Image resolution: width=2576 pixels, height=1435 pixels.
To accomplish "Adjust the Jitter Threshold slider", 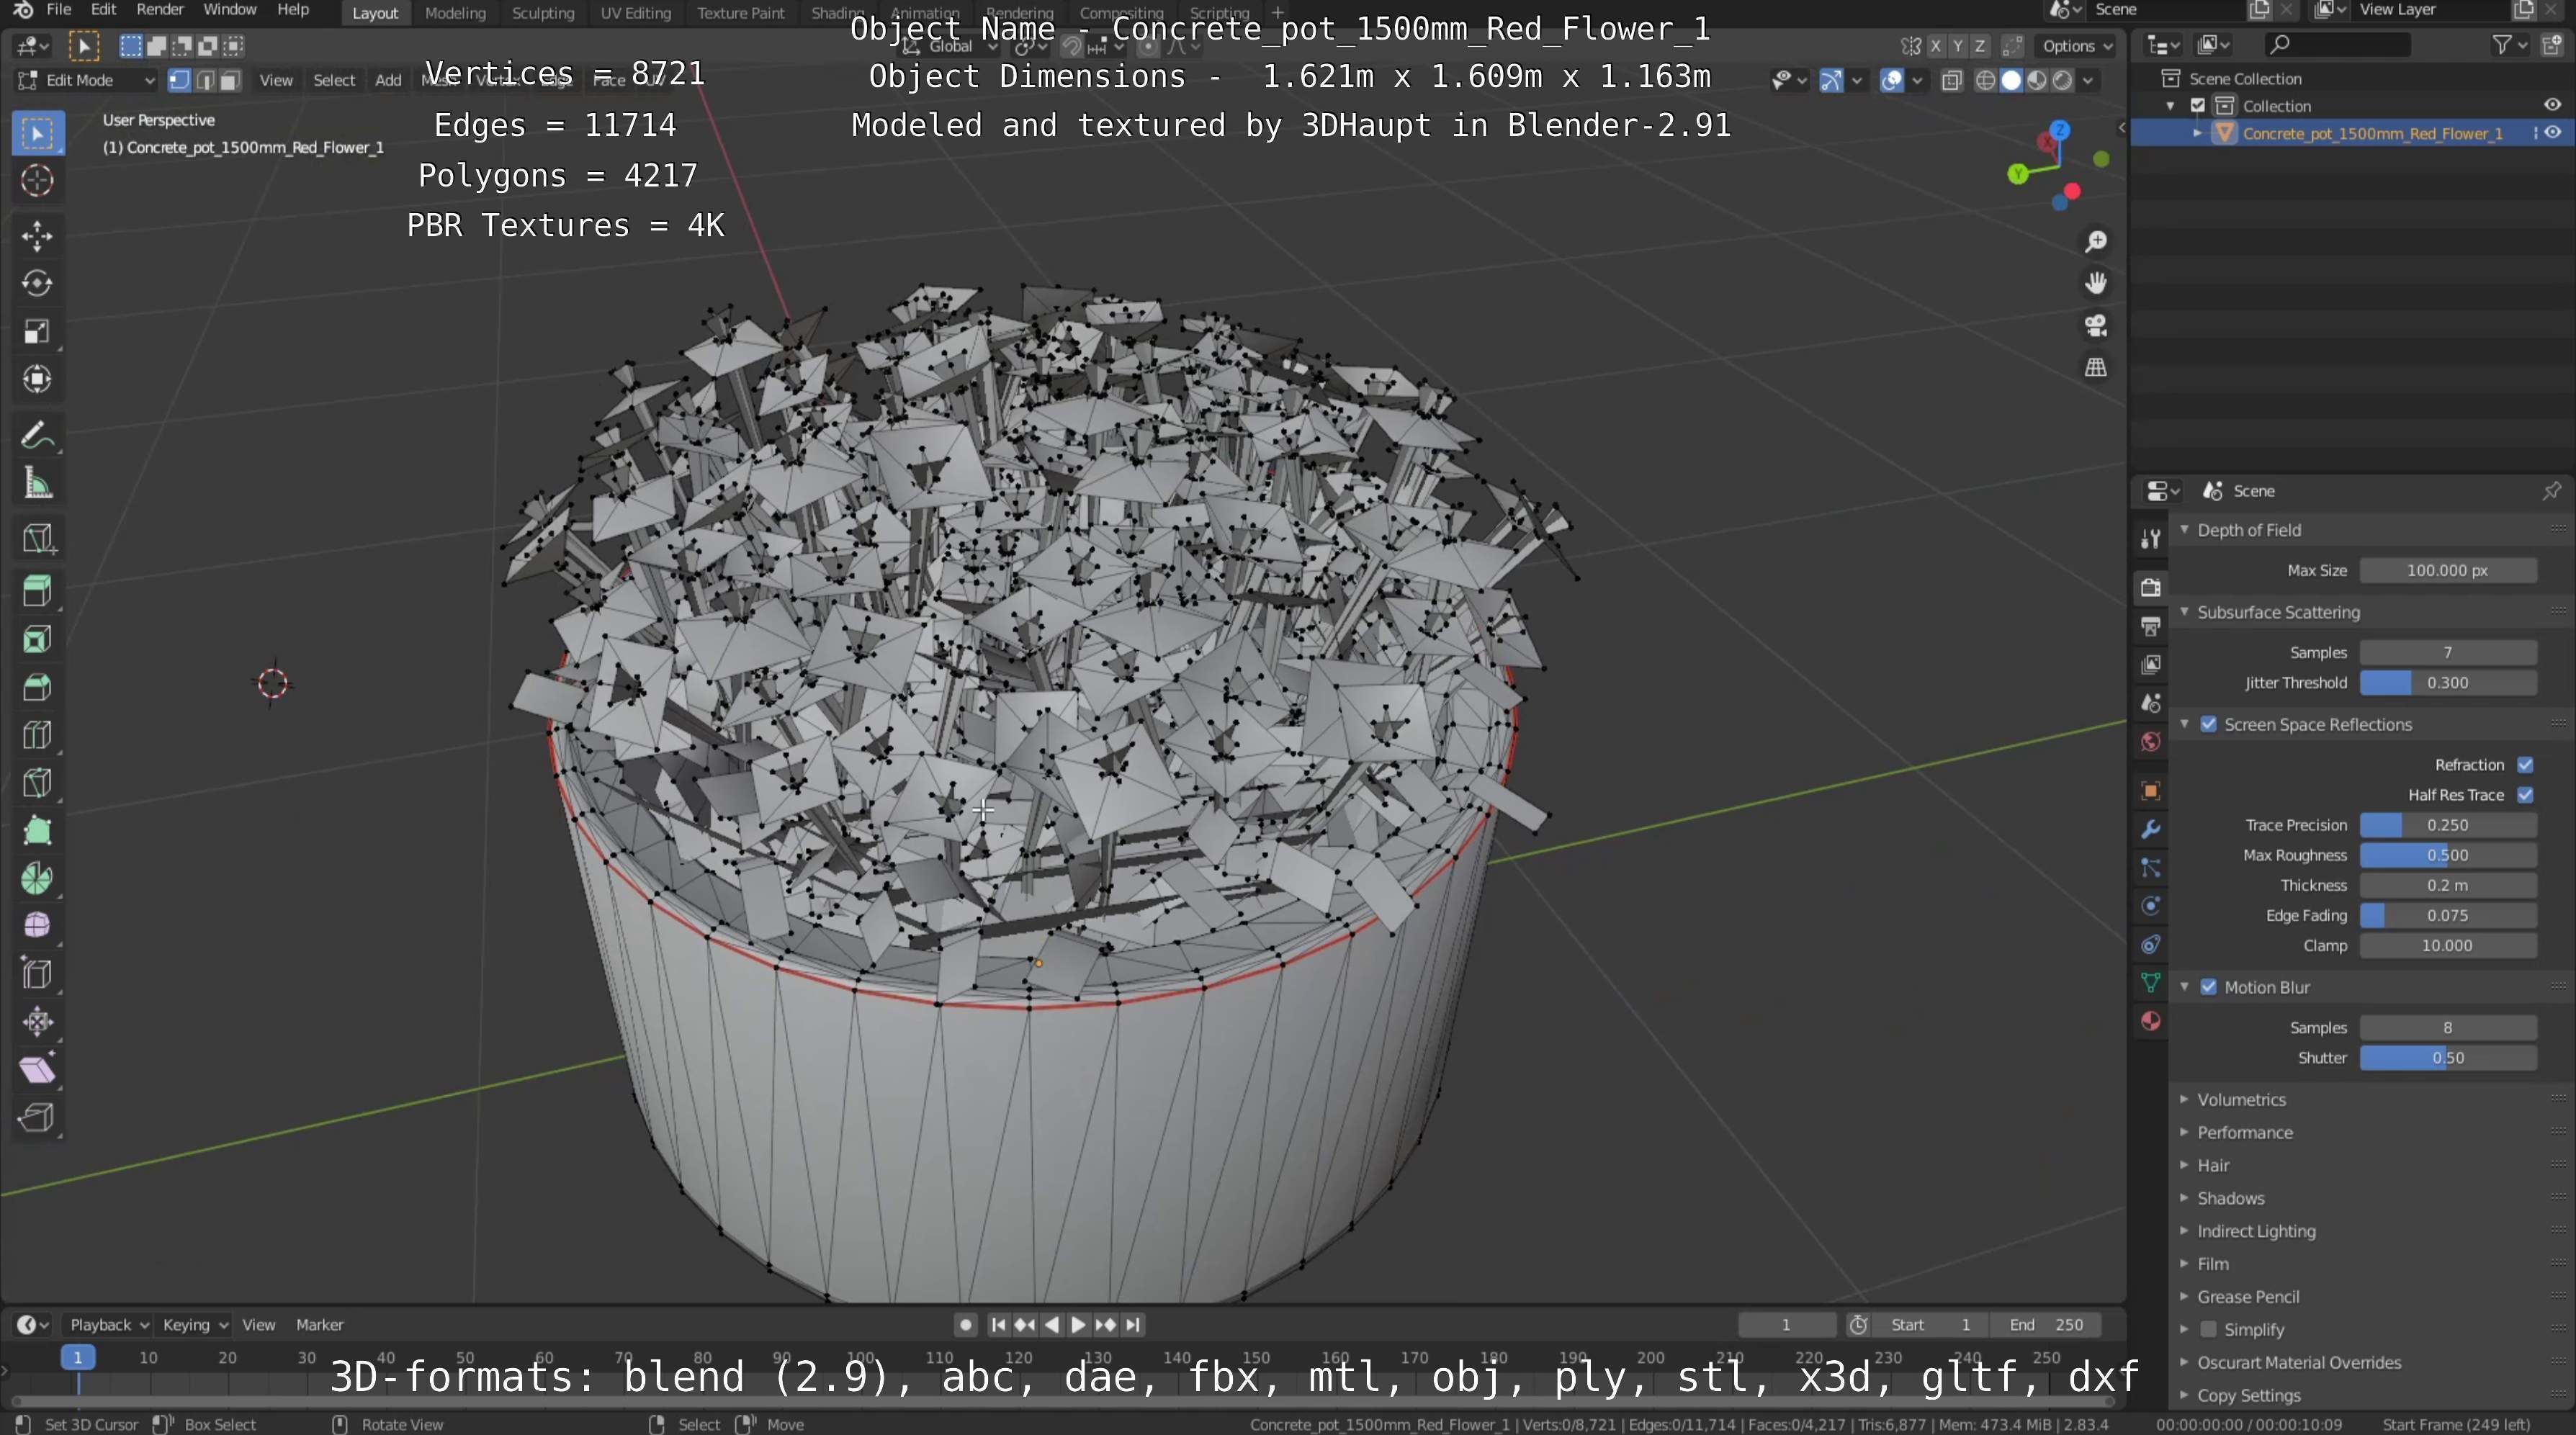I will tap(2448, 683).
